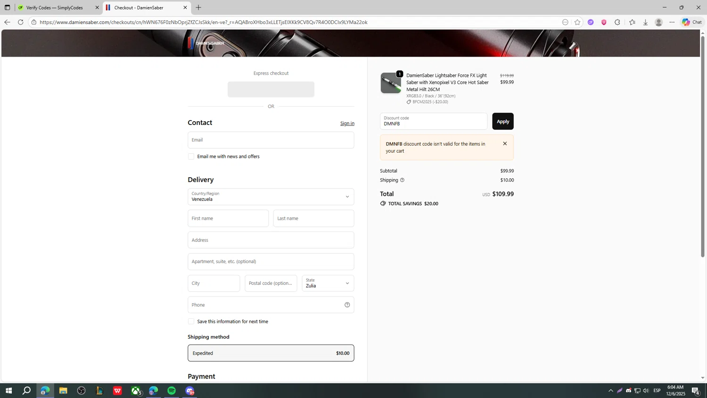The width and height of the screenshot is (707, 398).
Task: Open browser extensions puzzle icon
Action: [x=617, y=22]
